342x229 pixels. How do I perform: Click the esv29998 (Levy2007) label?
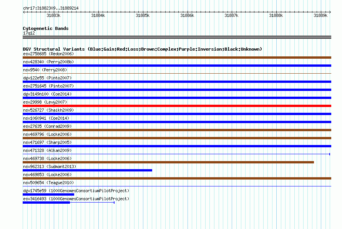[45, 102]
